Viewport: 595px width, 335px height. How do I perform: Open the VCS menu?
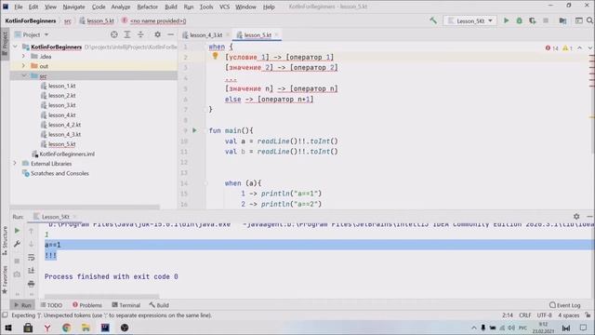click(x=224, y=7)
